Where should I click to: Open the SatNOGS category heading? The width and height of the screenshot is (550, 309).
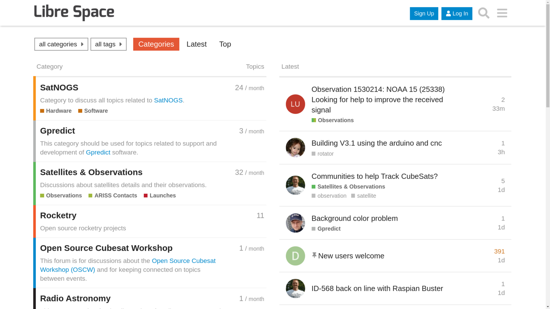click(59, 88)
